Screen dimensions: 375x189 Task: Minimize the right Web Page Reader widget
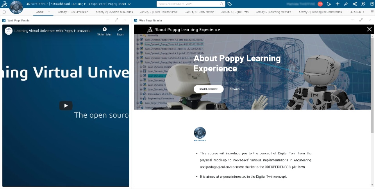(352, 20)
